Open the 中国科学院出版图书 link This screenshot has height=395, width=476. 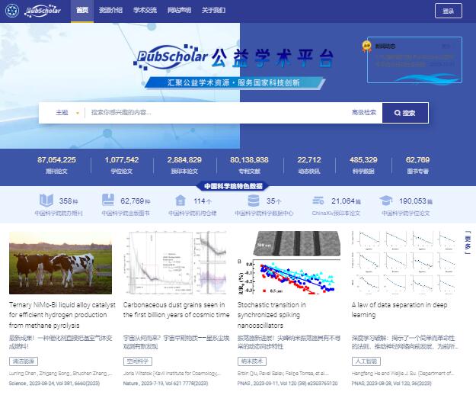(126, 214)
